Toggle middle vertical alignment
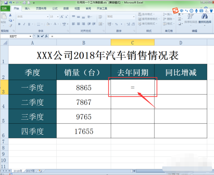Image resolution: width=214 pixels, height=175 pixels. click(x=78, y=17)
